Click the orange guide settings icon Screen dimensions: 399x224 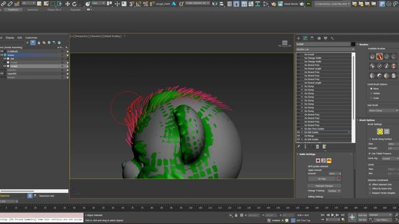tap(329, 161)
